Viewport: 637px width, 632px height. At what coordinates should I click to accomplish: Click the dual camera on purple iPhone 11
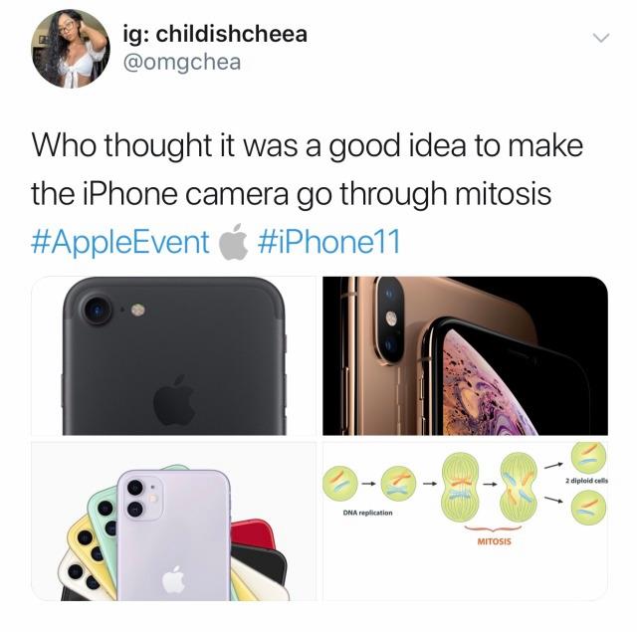tap(140, 499)
